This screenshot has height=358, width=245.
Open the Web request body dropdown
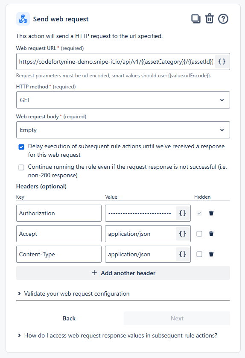click(123, 130)
